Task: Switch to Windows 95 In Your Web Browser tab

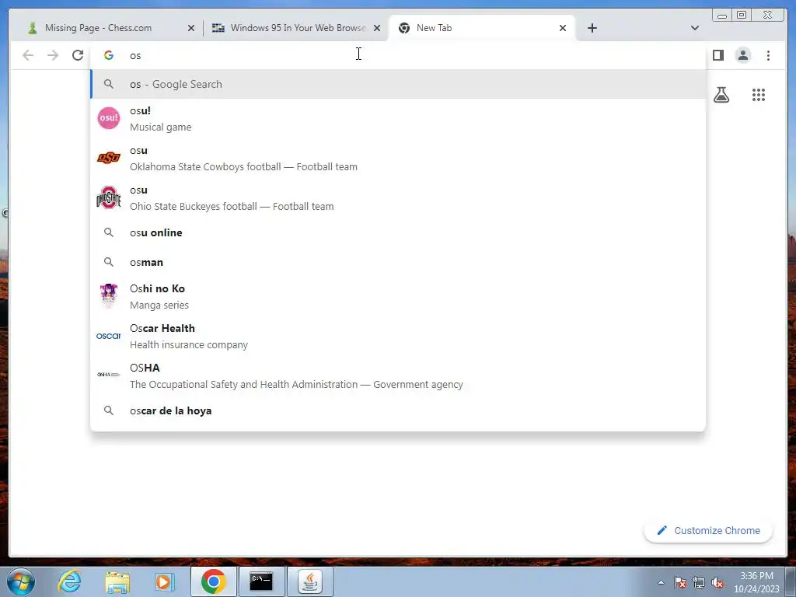Action: 296,28
